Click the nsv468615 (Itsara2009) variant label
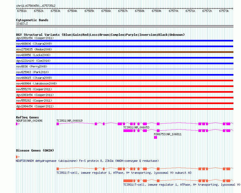The height and width of the screenshot is (193, 241). [34, 78]
